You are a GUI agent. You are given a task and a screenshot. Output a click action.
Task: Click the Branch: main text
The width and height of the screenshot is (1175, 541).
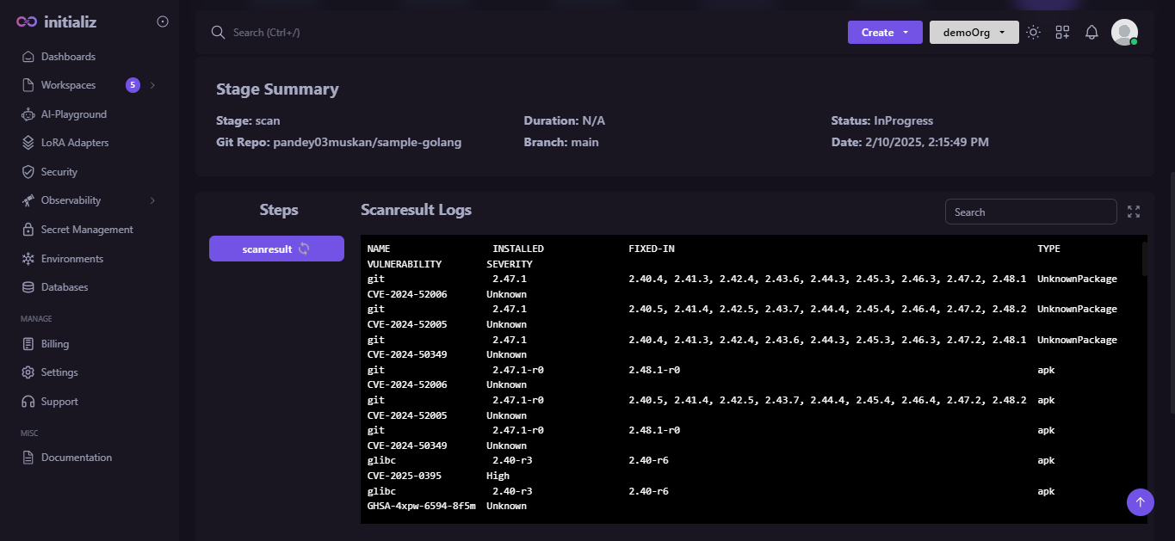coord(561,142)
